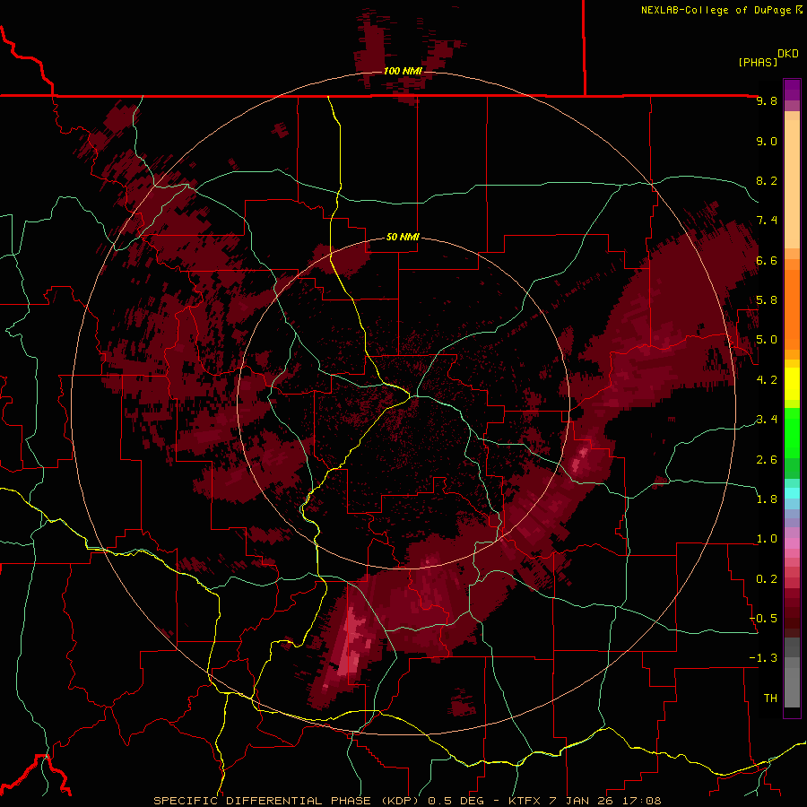The width and height of the screenshot is (807, 807).
Task: Click the 7.4 value on the color scale
Action: (x=767, y=221)
